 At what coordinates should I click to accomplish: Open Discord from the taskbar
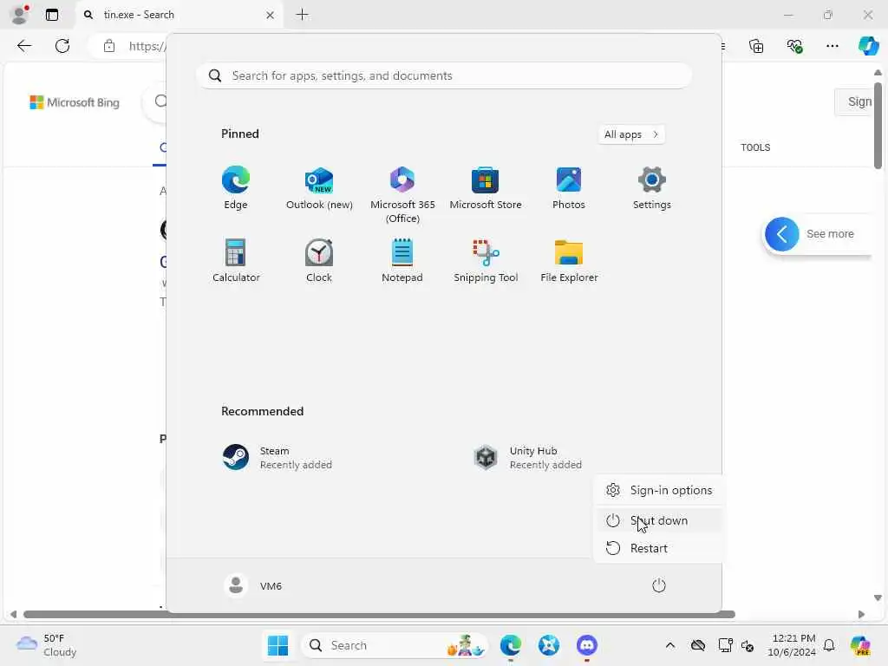tap(587, 645)
